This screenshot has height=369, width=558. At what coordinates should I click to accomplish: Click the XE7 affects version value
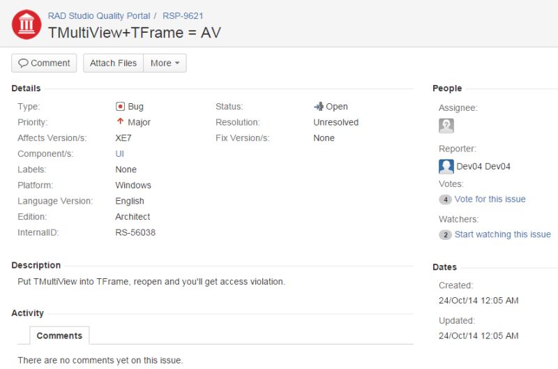pyautogui.click(x=123, y=138)
